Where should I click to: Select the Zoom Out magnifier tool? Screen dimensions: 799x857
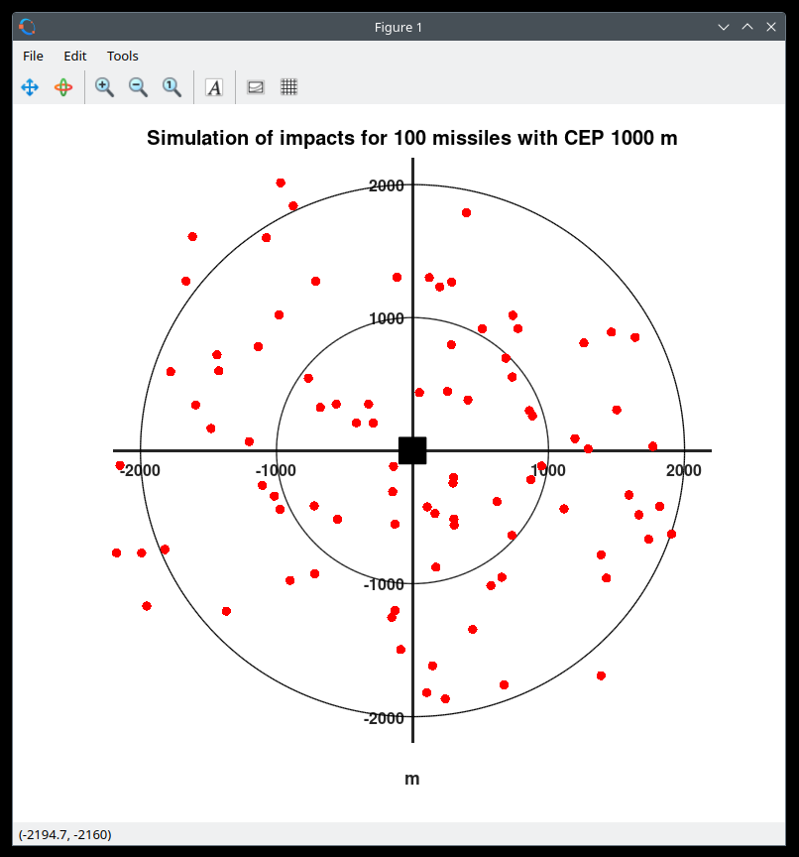click(x=138, y=87)
